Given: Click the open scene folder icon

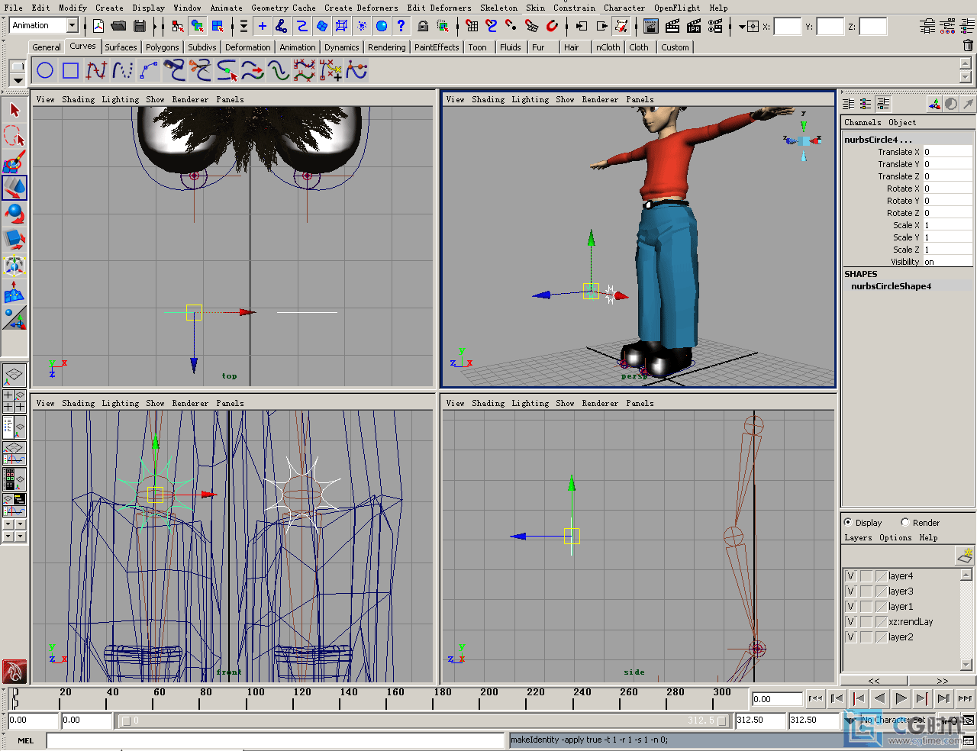Looking at the screenshot, I should point(118,26).
